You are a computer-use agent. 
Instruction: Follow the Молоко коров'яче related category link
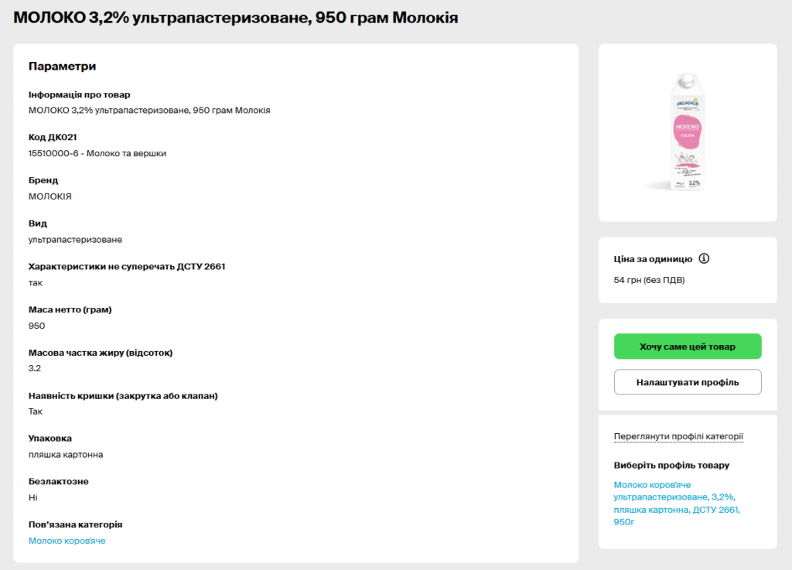coord(67,541)
